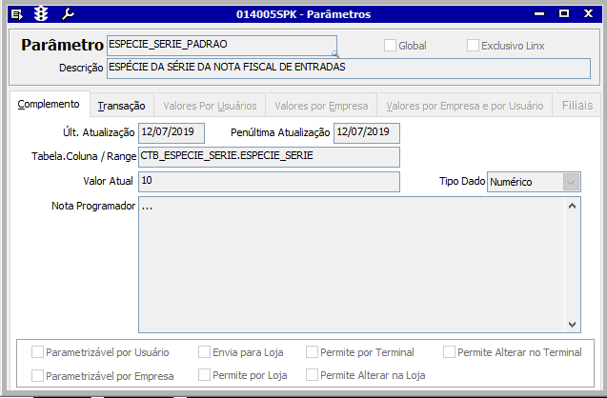Select Valores por Empresa e por Usuário tab
Screen dimensions: 607x398
coord(465,106)
